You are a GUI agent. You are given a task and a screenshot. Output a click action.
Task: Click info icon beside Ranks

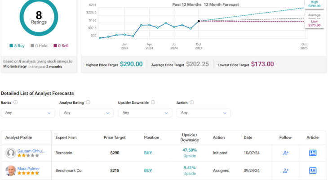point(15,102)
